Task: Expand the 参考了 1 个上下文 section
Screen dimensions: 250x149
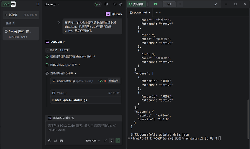Action: click(58, 50)
